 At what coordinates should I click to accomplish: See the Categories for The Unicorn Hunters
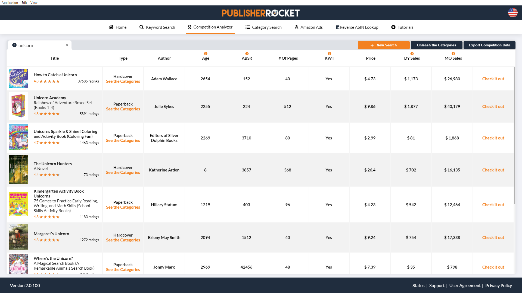(123, 173)
